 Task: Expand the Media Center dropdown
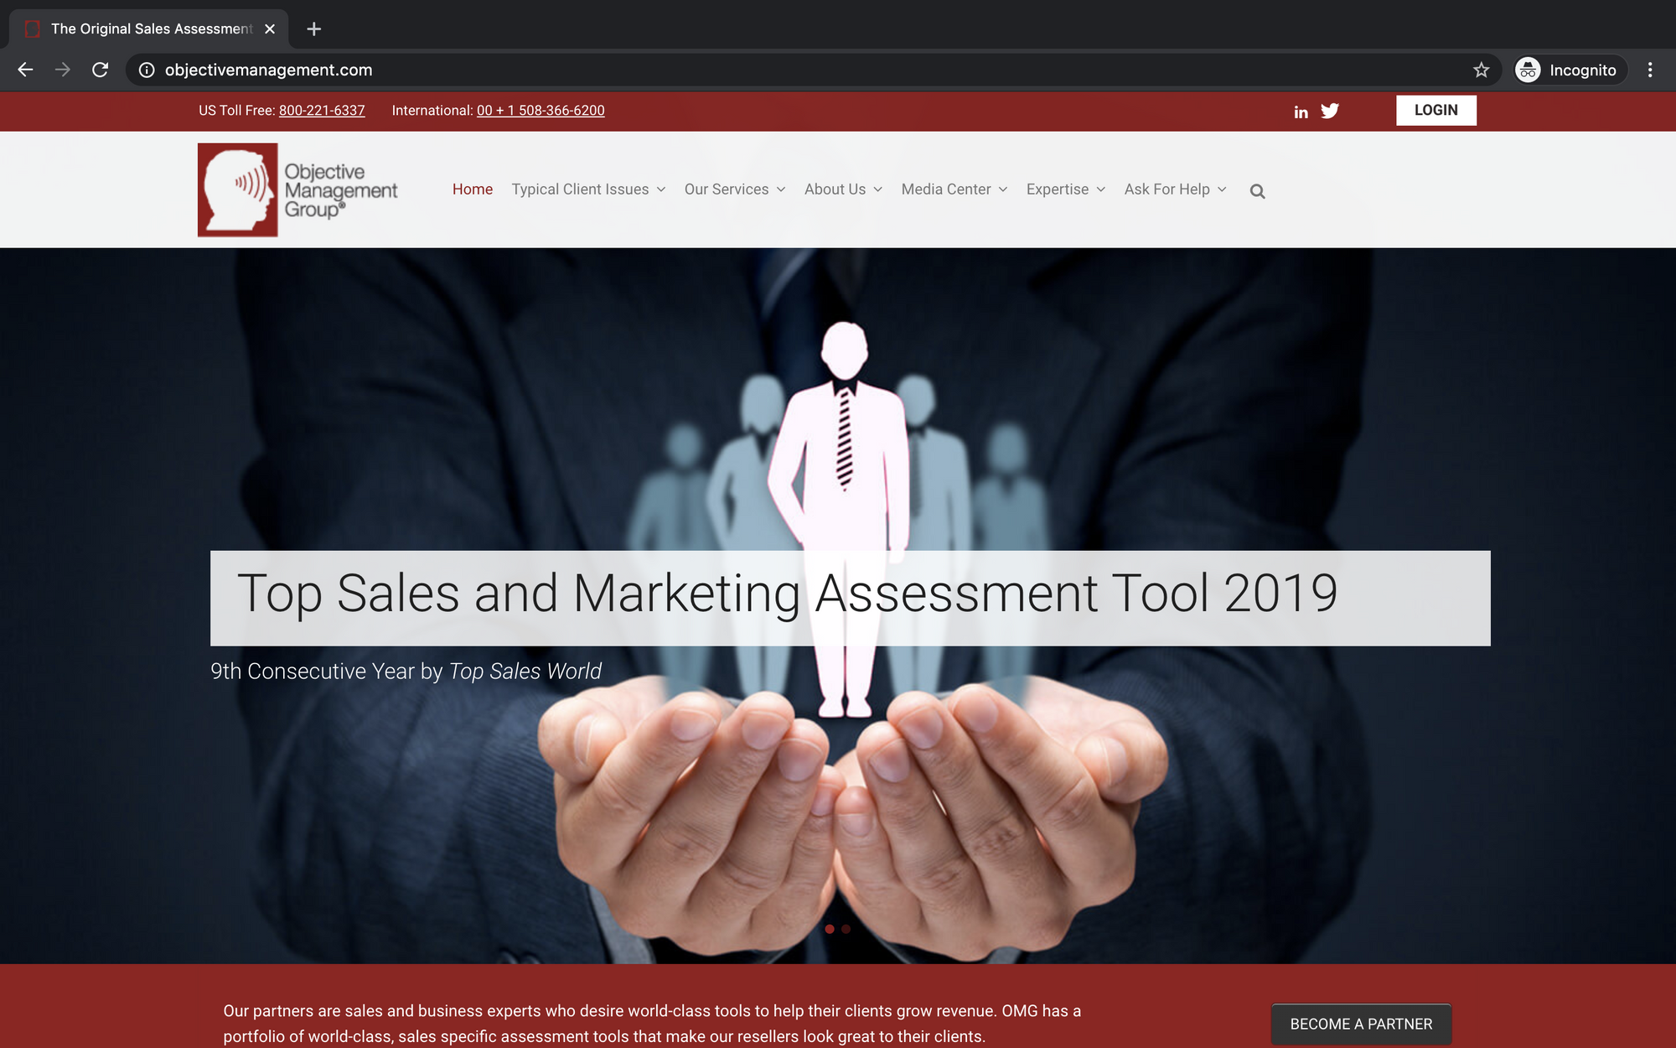[954, 189]
